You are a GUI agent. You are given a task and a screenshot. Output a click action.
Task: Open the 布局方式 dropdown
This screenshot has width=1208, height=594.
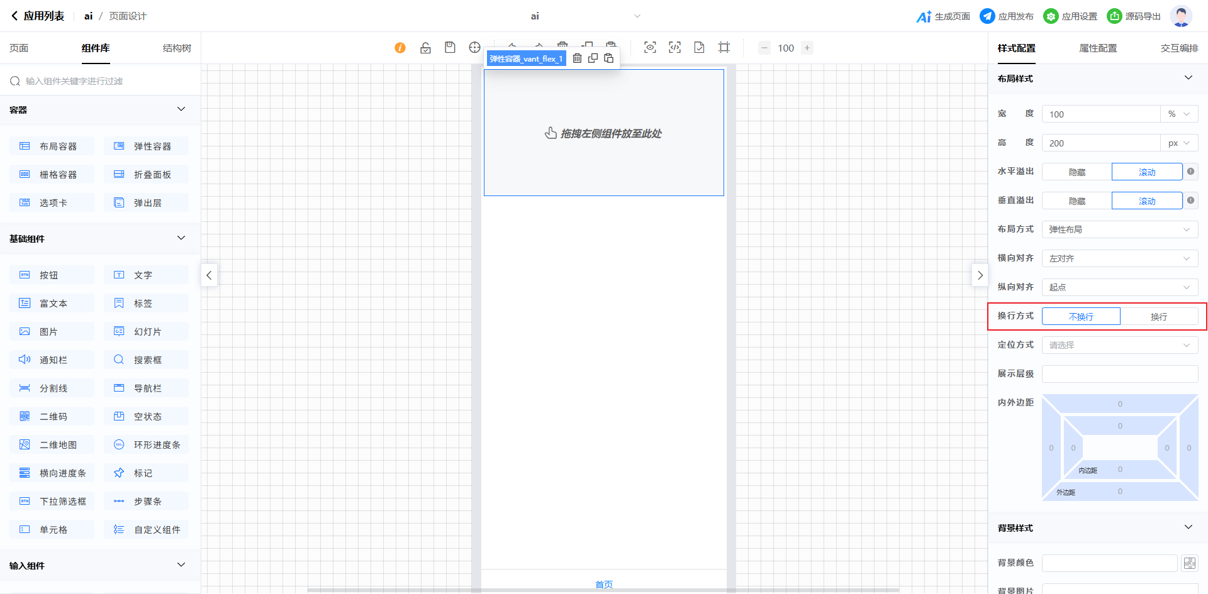[x=1119, y=230]
